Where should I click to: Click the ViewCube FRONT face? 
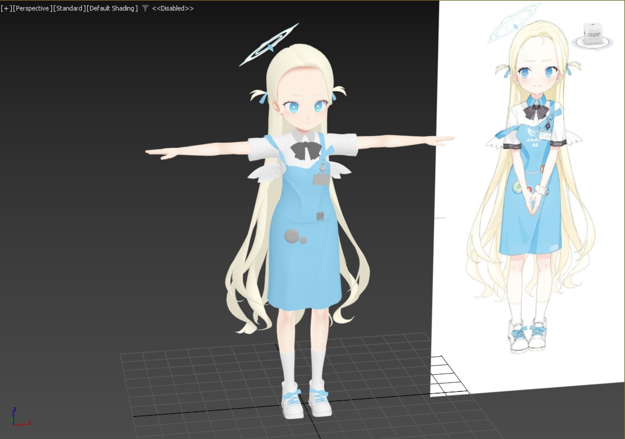point(593,34)
